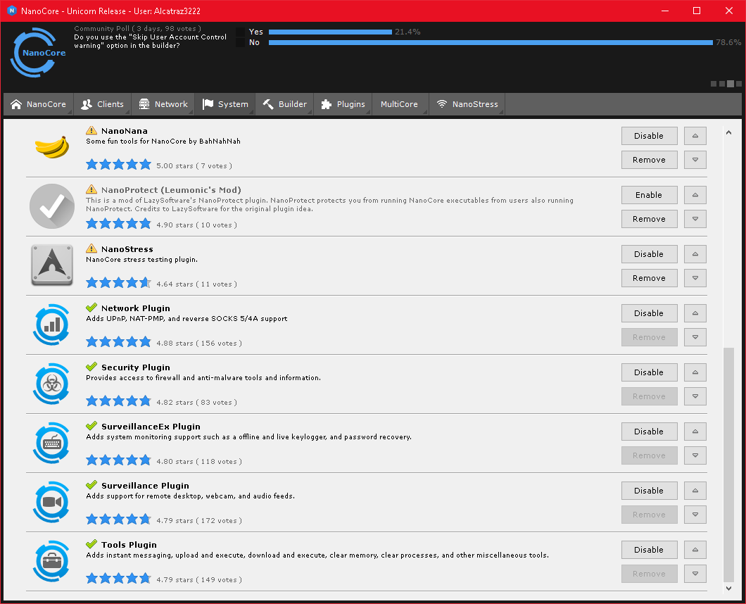The width and height of the screenshot is (746, 604).
Task: Check the No option in Community Poll
Action: [x=241, y=43]
